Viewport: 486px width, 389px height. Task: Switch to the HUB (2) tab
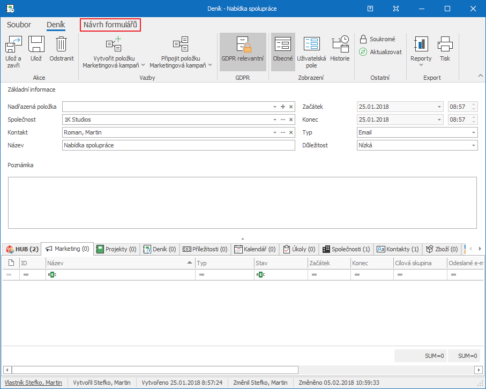[22, 249]
